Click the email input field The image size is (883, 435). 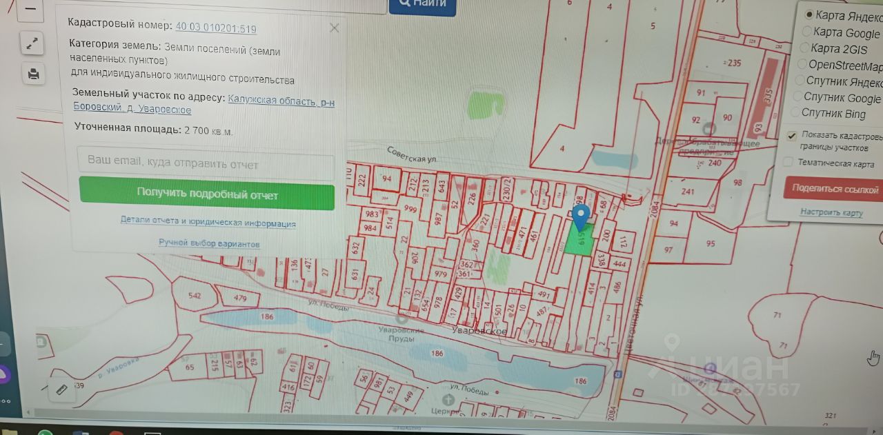pyautogui.click(x=206, y=164)
